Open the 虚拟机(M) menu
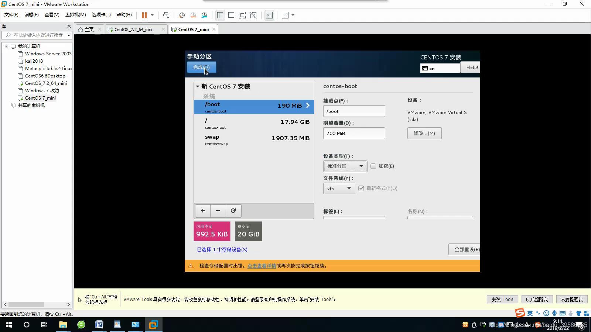The height and width of the screenshot is (332, 591). (75, 15)
